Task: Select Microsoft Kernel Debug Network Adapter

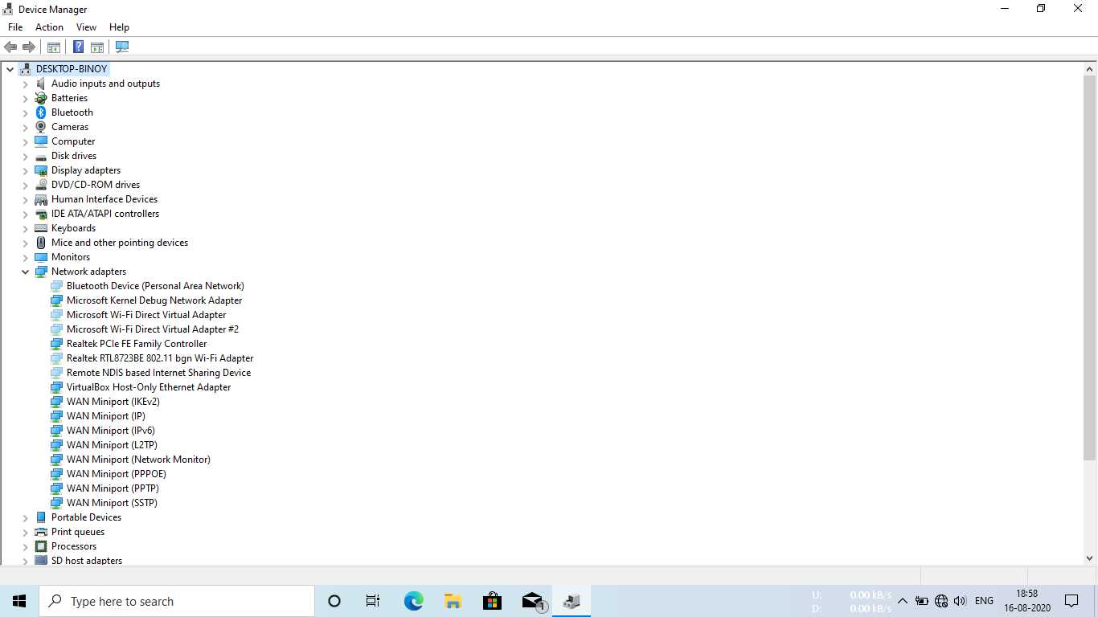Action: tap(154, 300)
